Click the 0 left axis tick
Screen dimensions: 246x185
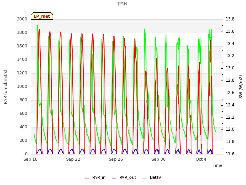(26, 154)
